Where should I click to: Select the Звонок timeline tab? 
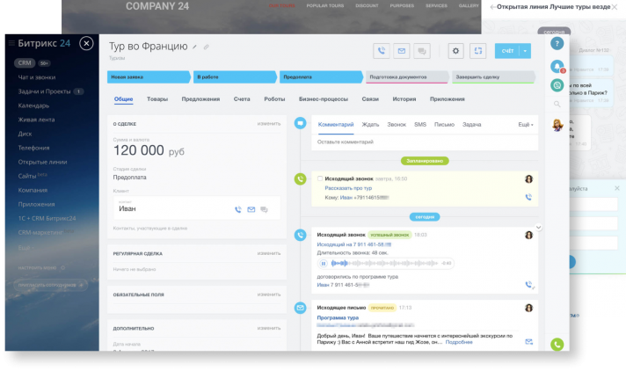397,125
